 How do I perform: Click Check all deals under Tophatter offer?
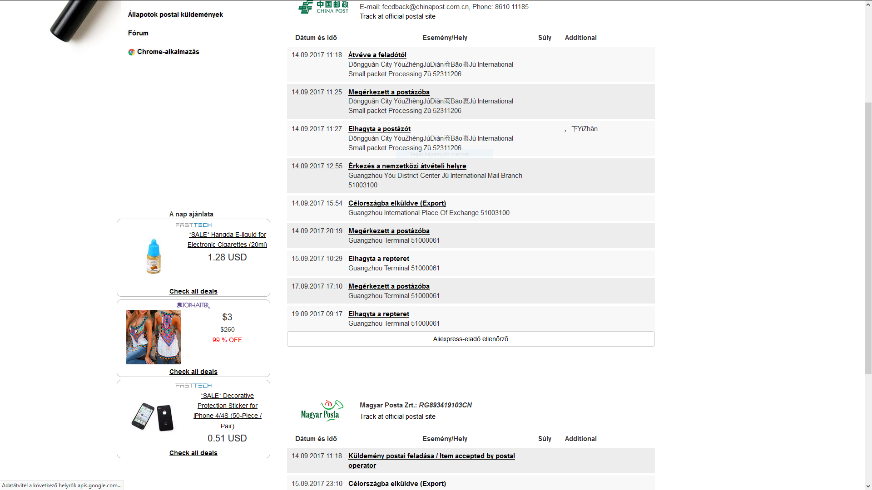[x=193, y=372]
